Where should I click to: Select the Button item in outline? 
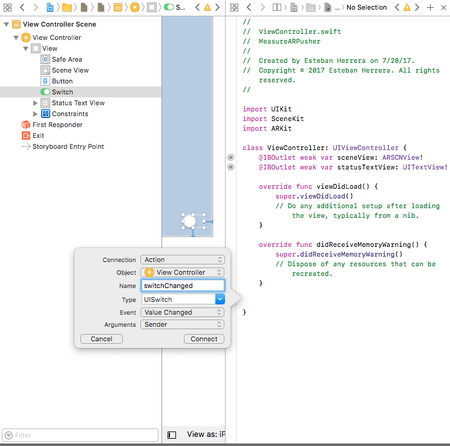[x=62, y=81]
